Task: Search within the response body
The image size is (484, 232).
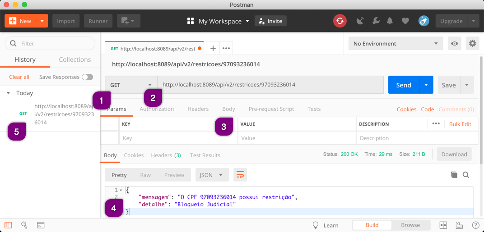Action: (x=466, y=175)
